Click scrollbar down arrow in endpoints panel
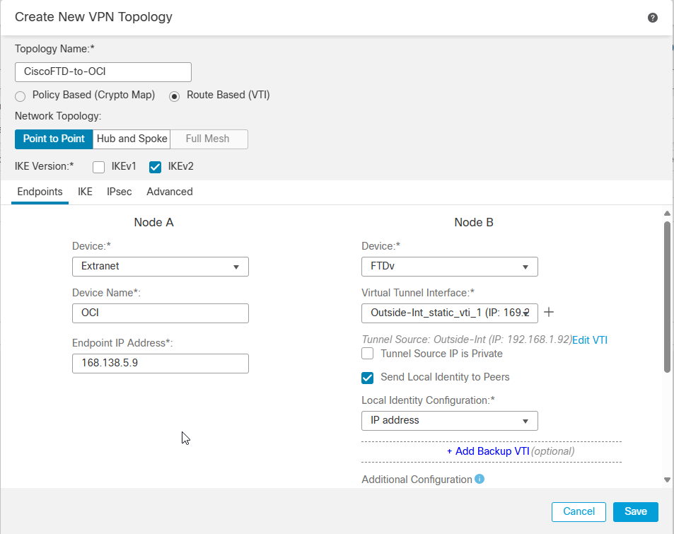The image size is (674, 534). [x=667, y=480]
